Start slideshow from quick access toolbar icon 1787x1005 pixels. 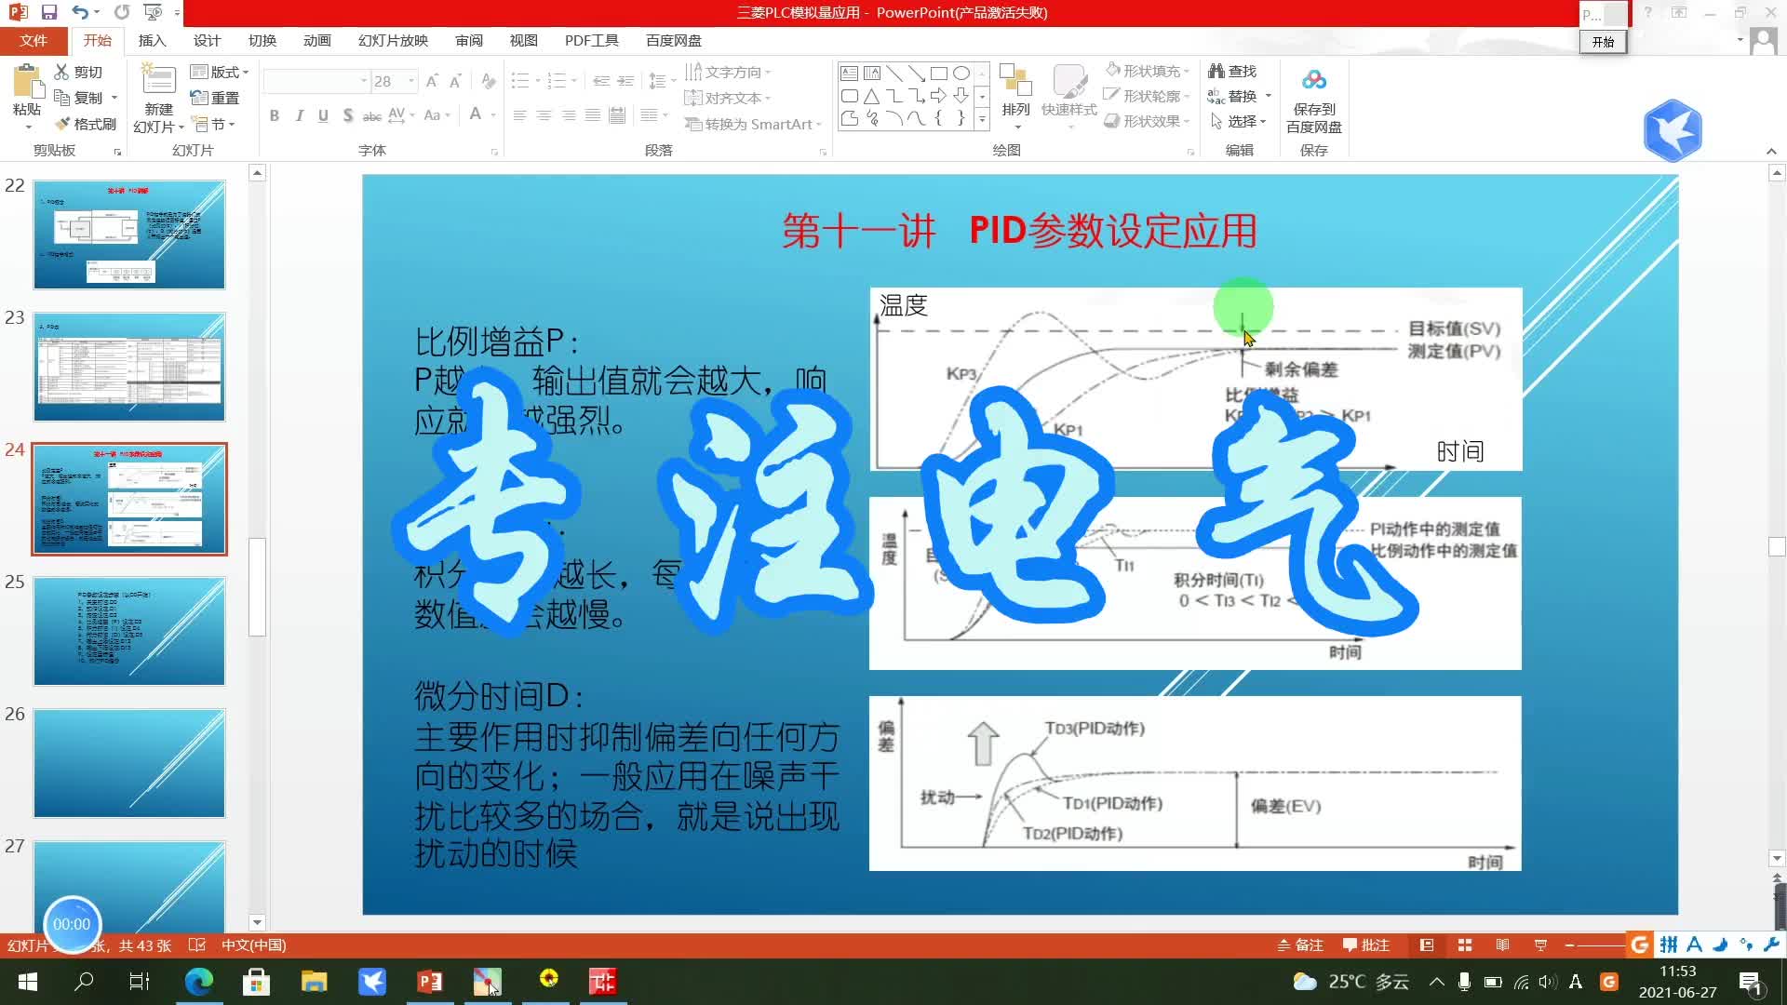tap(152, 12)
